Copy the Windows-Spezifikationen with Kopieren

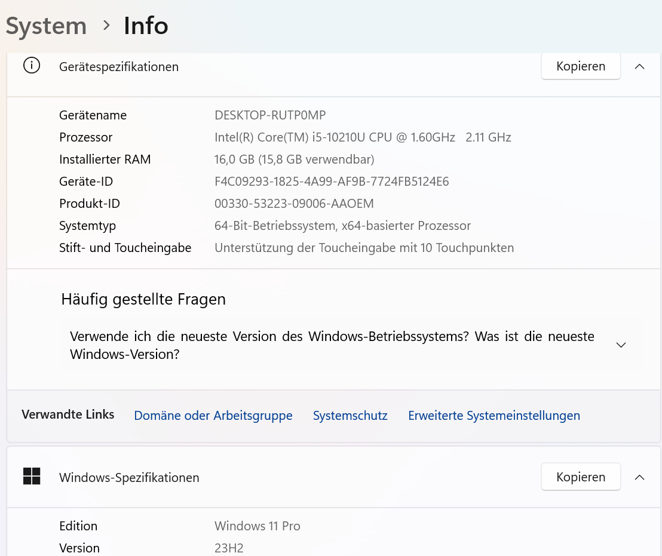581,477
